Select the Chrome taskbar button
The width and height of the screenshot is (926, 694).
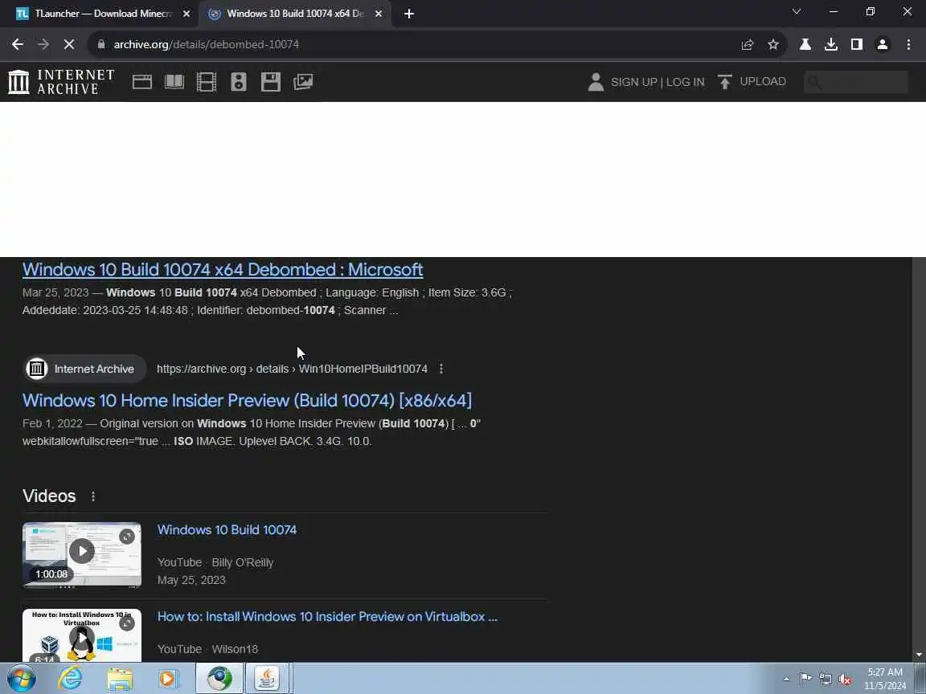pos(219,678)
